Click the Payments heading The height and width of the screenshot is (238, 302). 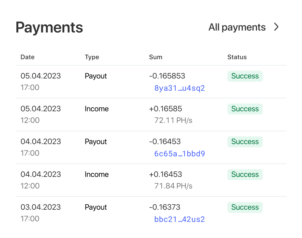coord(49,28)
